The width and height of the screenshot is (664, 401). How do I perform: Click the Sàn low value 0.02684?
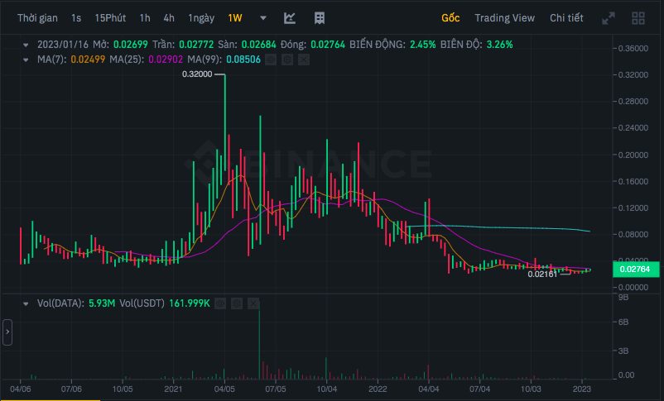pos(259,45)
